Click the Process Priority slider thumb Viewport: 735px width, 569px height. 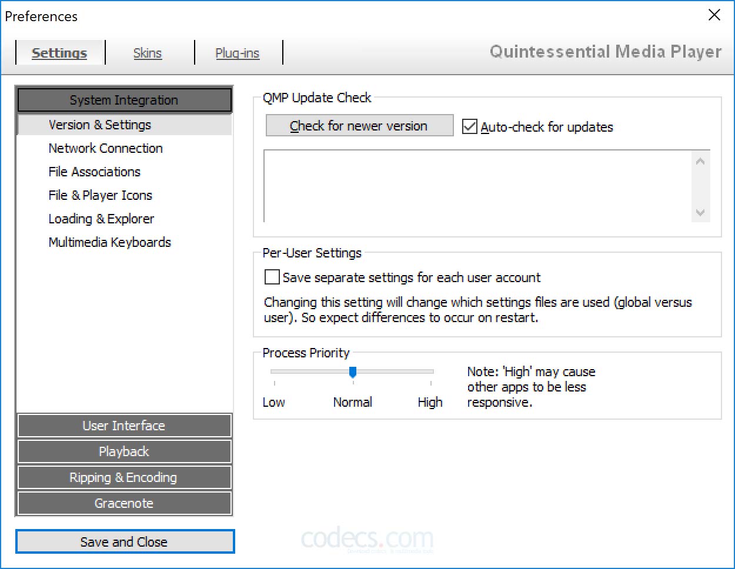click(353, 371)
